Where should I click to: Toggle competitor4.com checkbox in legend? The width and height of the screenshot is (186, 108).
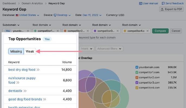pyautogui.click(x=137, y=88)
